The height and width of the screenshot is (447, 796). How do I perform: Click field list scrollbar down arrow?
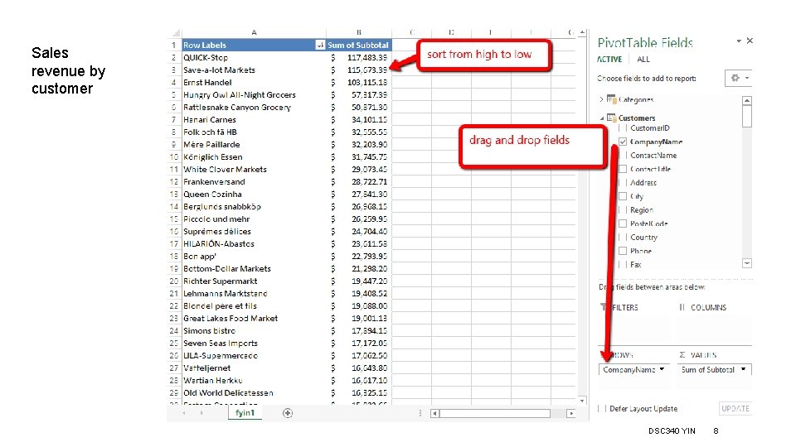tap(747, 263)
